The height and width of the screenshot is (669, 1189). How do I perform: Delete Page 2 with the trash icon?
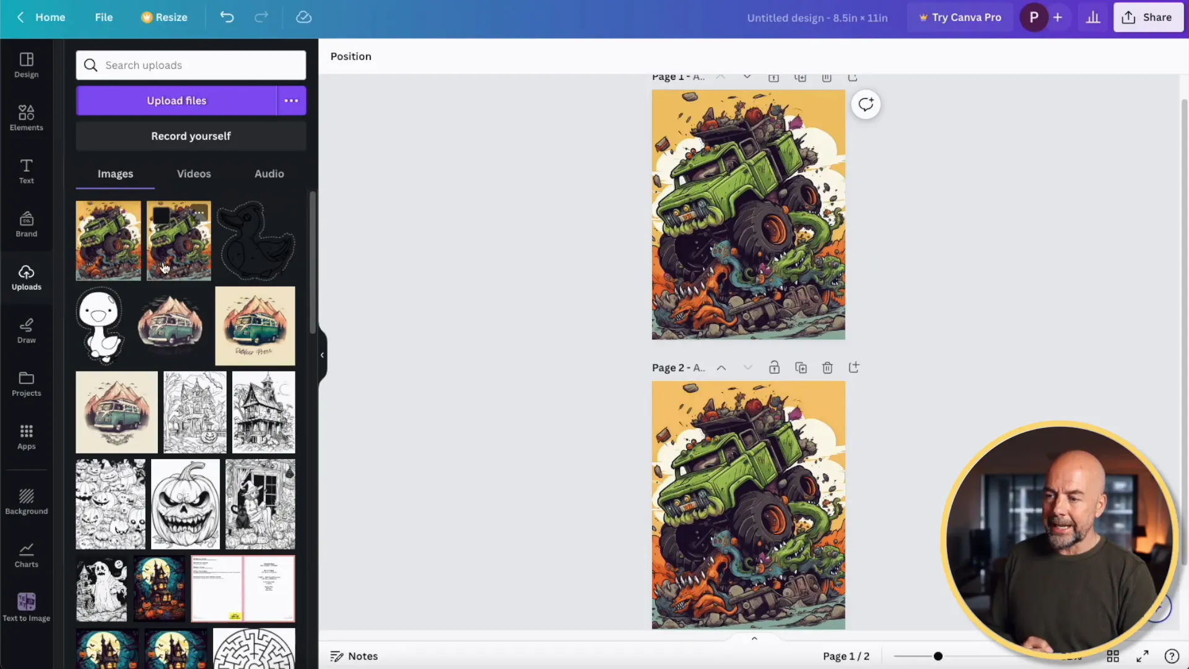tap(827, 368)
